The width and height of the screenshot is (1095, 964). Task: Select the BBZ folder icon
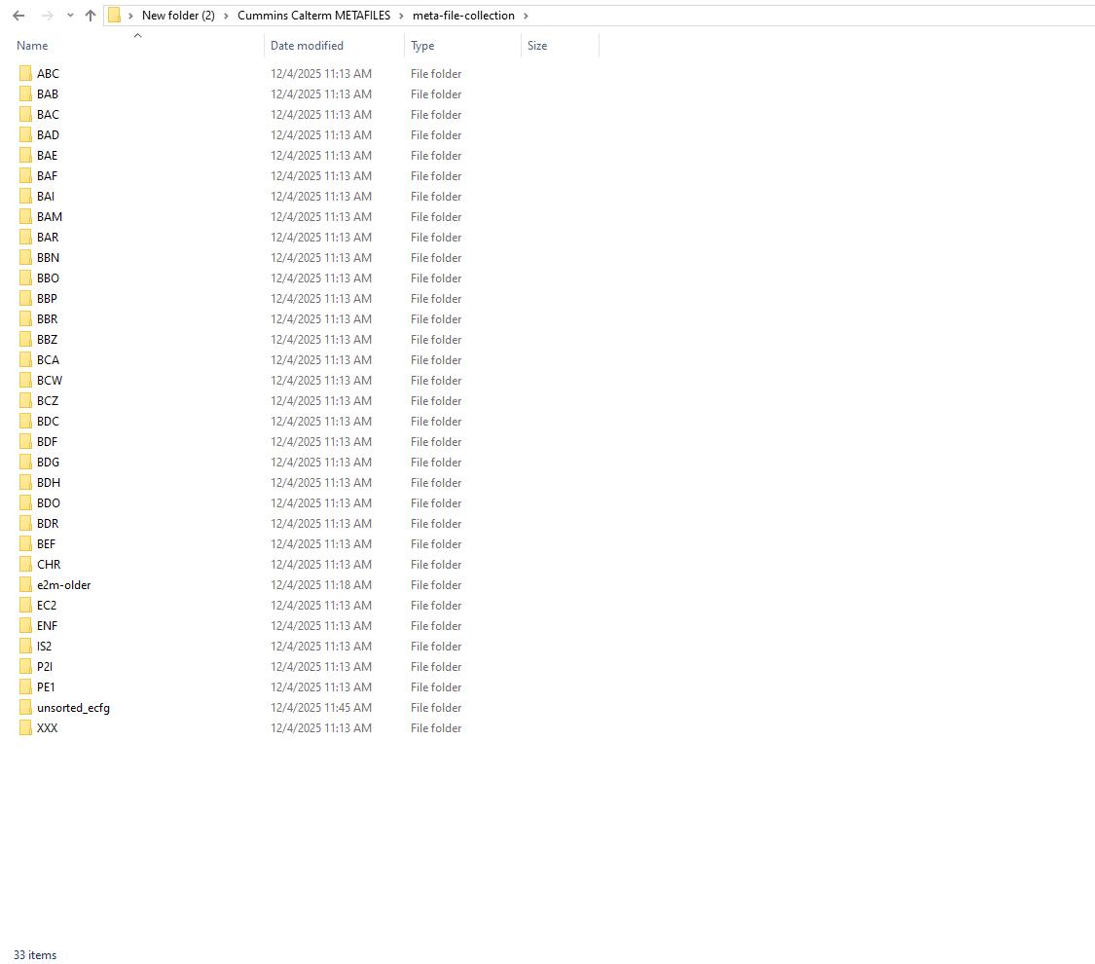click(x=26, y=340)
